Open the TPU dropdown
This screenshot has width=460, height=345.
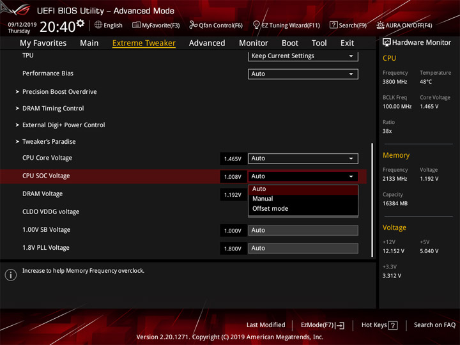303,56
